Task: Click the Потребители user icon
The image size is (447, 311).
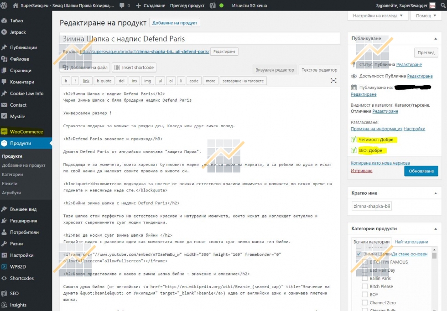Action: pyautogui.click(x=4, y=232)
